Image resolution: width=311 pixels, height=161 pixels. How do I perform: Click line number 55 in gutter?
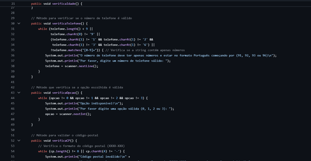tap(13, 157)
